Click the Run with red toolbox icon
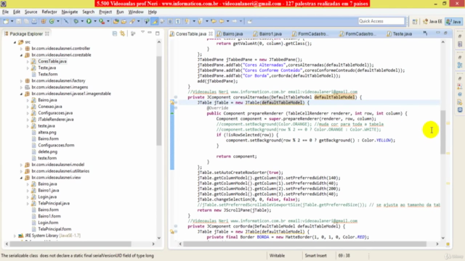Image resolution: width=465 pixels, height=261 pixels. click(102, 21)
